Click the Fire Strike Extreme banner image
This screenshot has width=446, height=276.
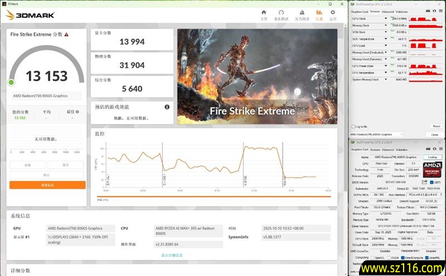[x=257, y=76]
